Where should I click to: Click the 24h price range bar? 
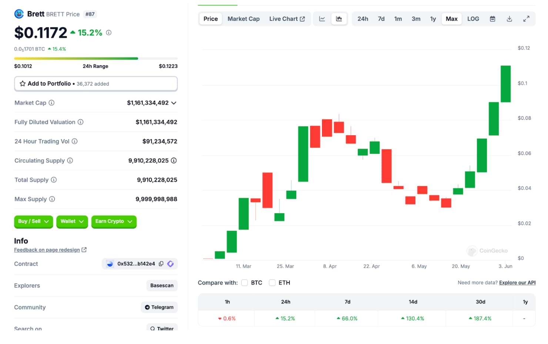pyautogui.click(x=96, y=58)
